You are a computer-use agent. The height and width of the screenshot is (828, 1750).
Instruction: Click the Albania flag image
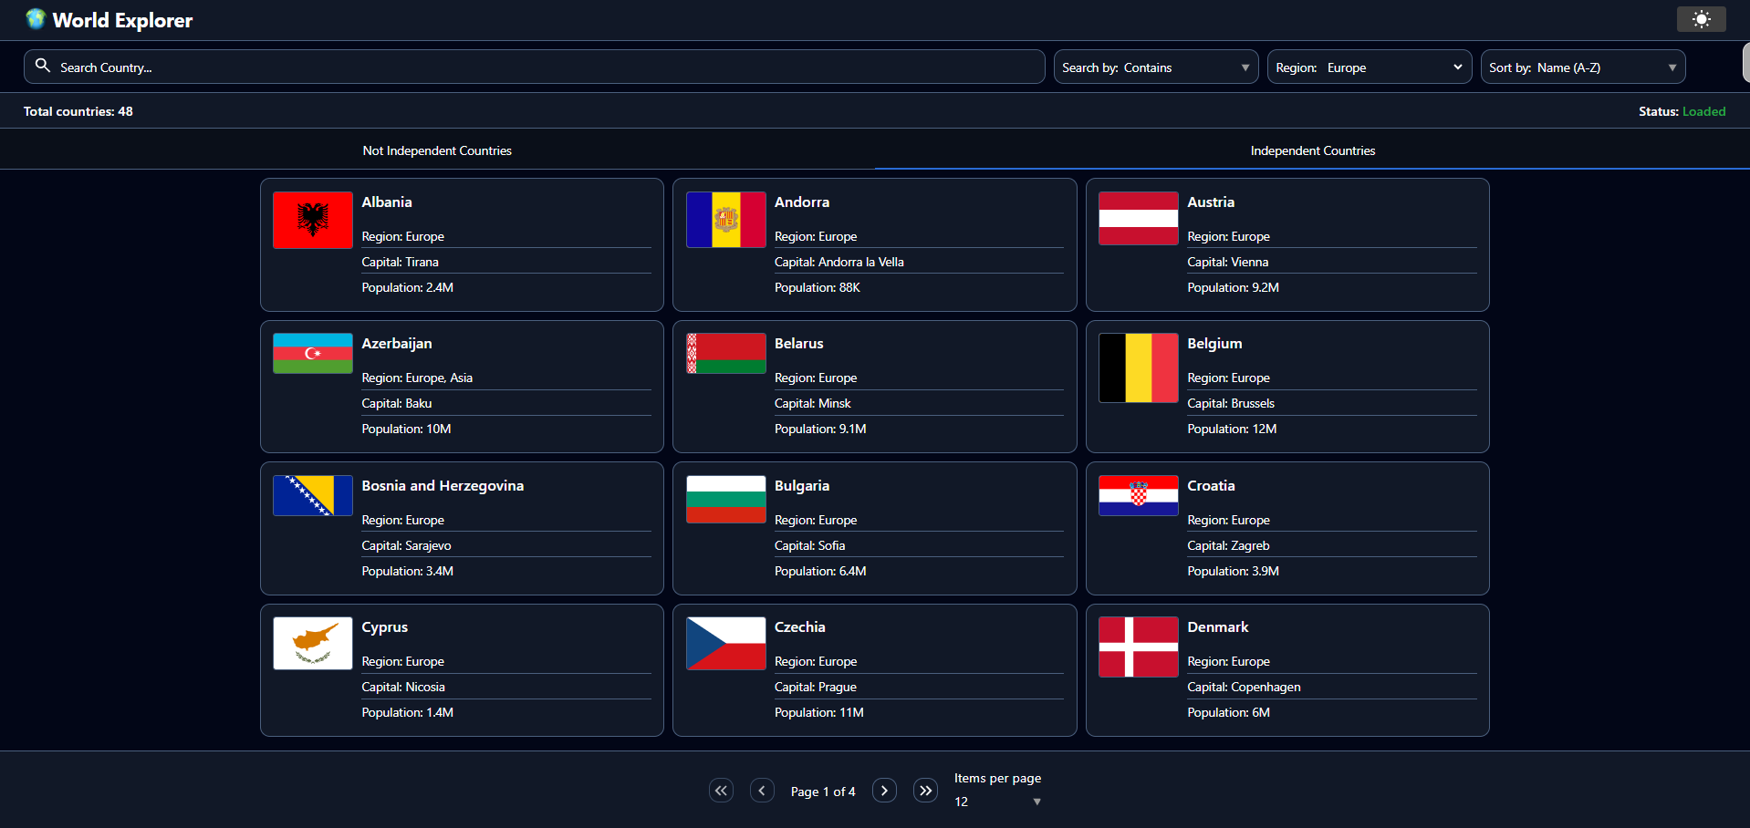click(x=312, y=220)
